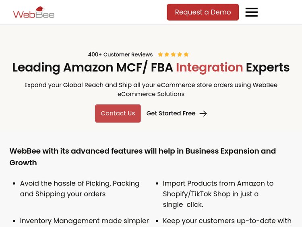Screen dimensions: 302x227
Task: Click the fourth review star
Action: pyautogui.click(x=180, y=54)
